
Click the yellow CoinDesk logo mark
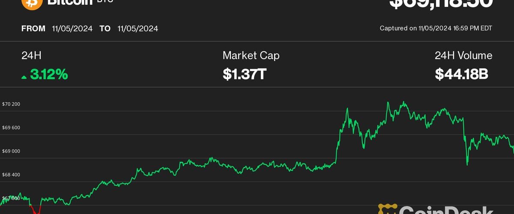[x=387, y=209]
